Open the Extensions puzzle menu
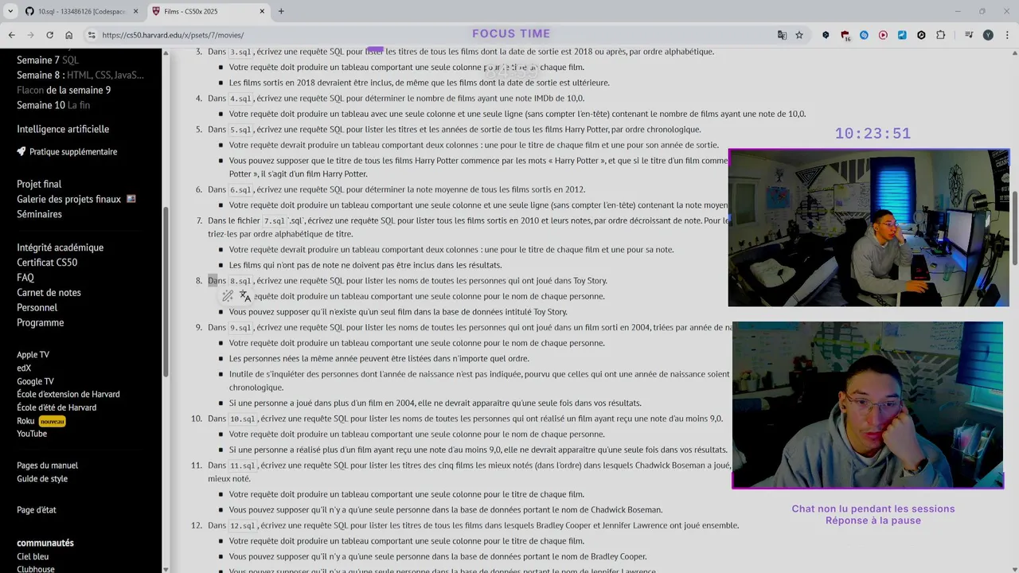Viewport: 1019px width, 573px height. coord(941,35)
